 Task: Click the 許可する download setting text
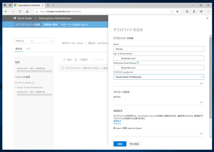(x=117, y=97)
